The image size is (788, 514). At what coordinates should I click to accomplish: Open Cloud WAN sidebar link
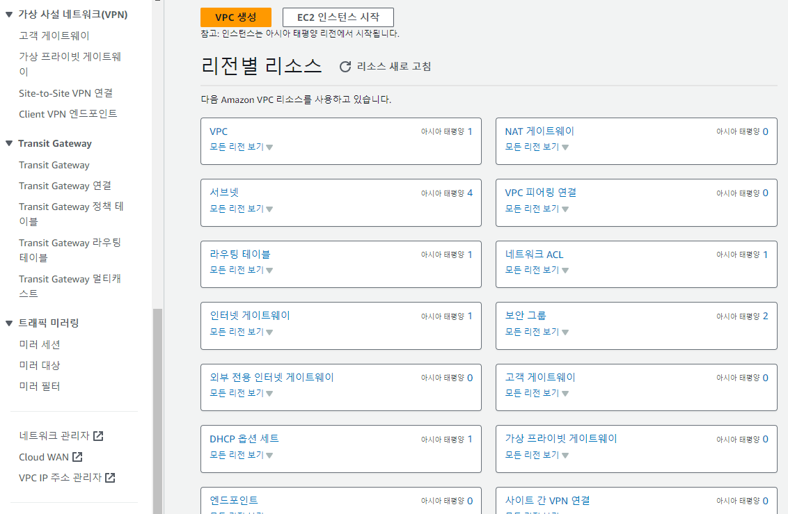point(44,457)
